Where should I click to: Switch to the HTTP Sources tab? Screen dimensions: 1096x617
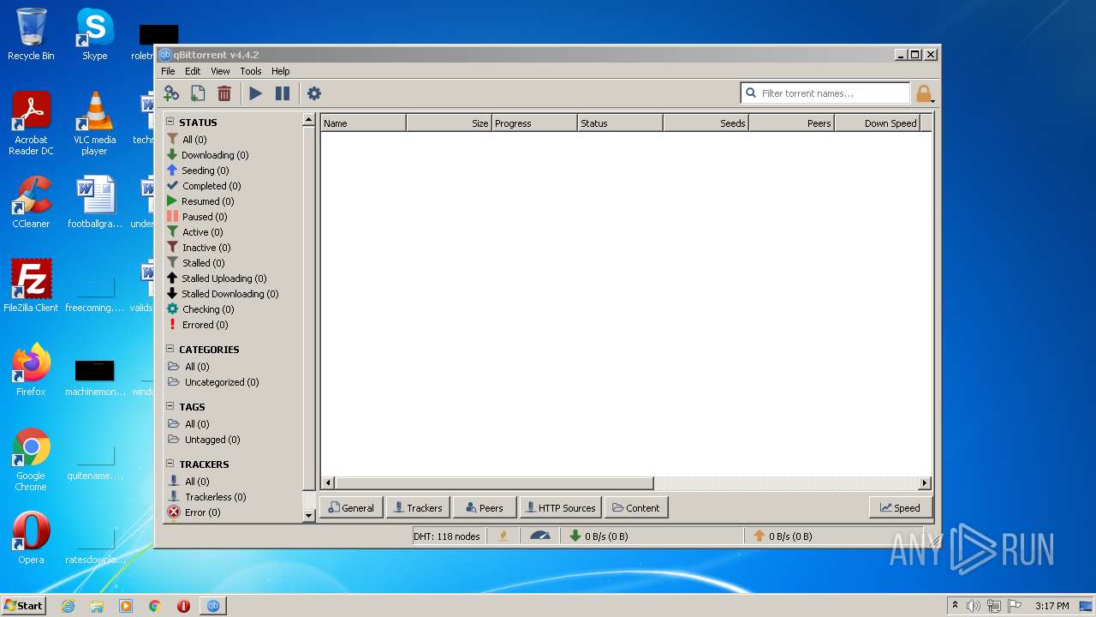tap(561, 507)
